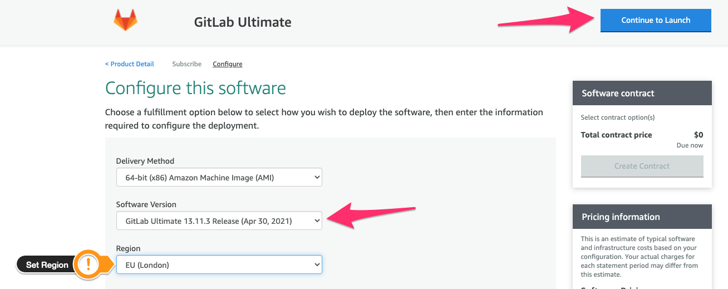
Task: Click the Select contract option(s) text
Action: [x=617, y=117]
